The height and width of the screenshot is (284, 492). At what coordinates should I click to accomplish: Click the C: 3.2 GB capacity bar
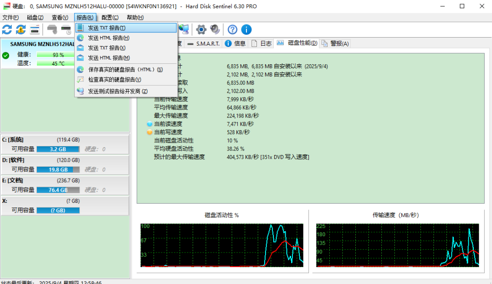[58, 149]
